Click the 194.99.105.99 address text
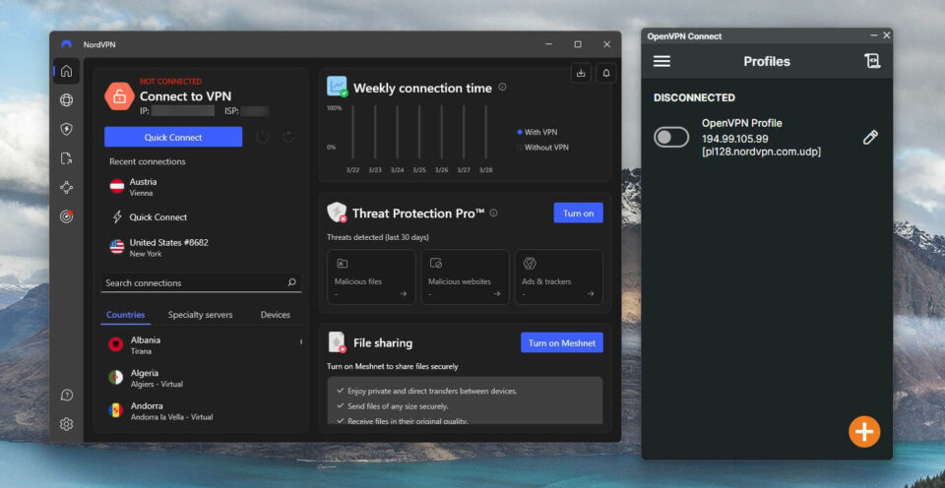The height and width of the screenshot is (488, 945). [x=734, y=139]
